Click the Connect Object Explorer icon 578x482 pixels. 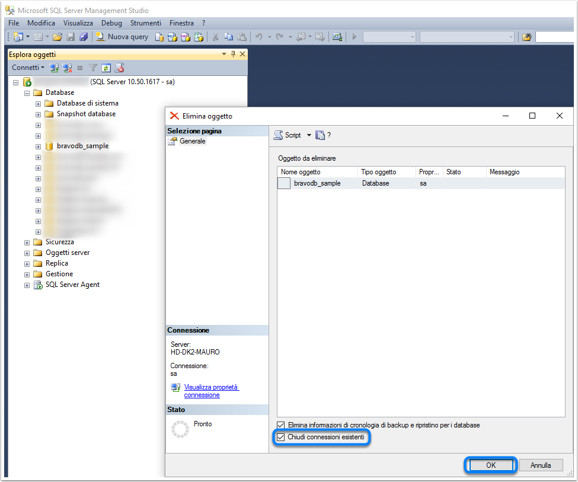pos(54,68)
